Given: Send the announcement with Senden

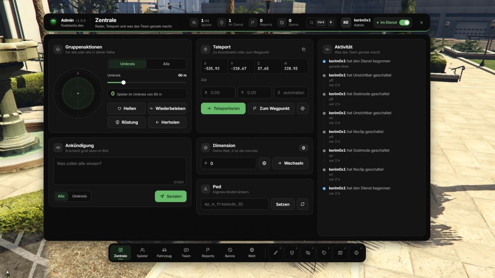Looking at the screenshot, I should [x=171, y=196].
